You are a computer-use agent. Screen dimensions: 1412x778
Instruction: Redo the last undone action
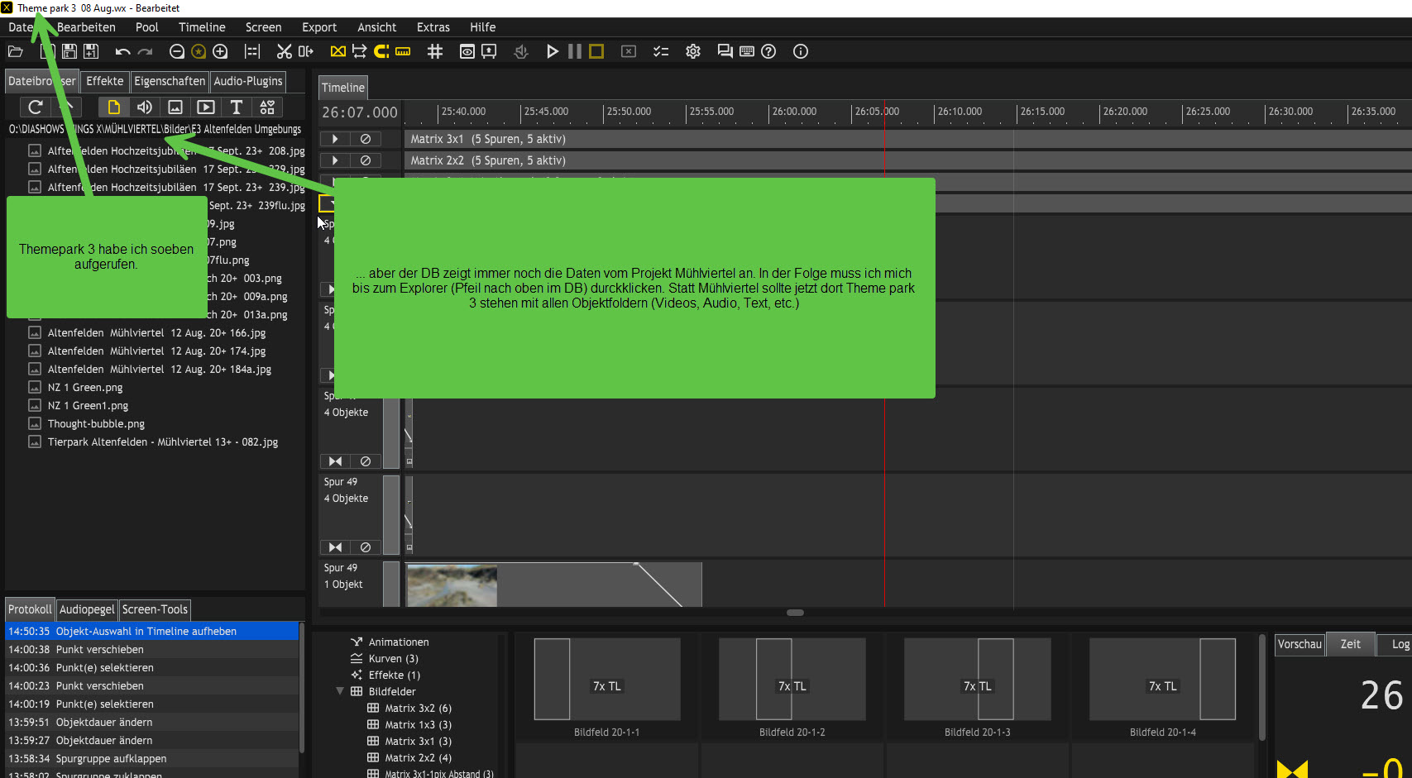coord(146,51)
